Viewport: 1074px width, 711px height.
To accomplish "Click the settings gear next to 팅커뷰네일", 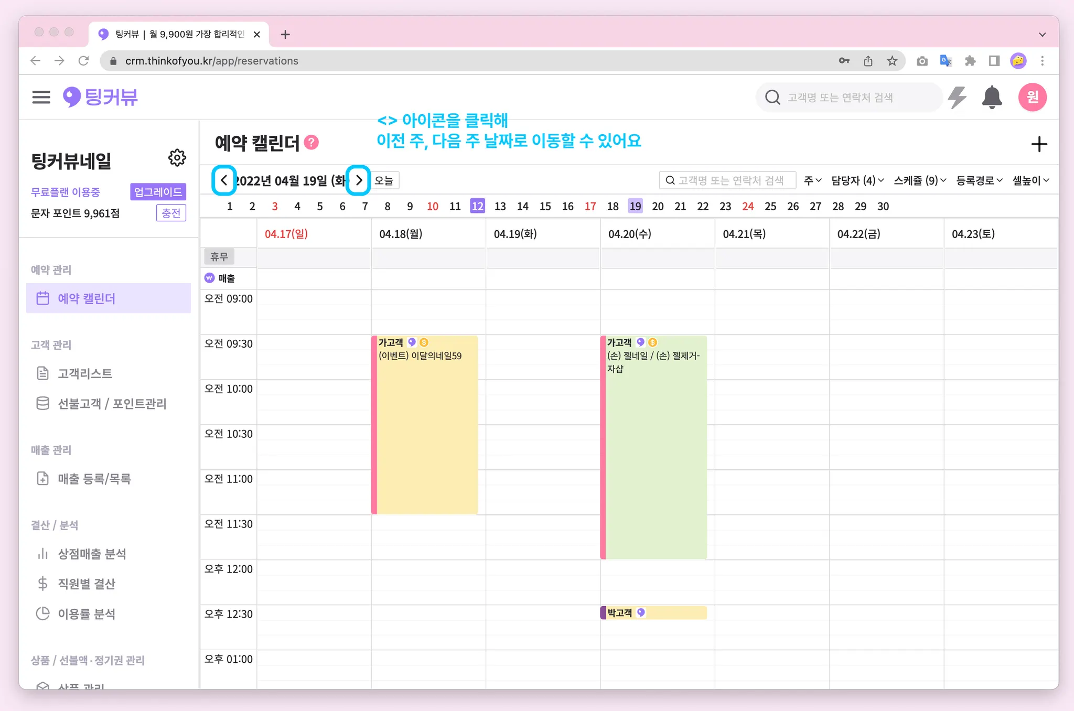I will (177, 158).
